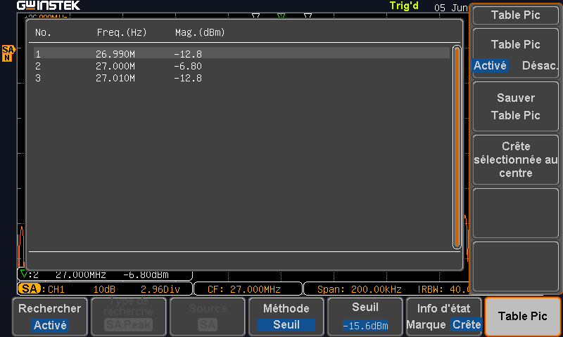563x337 pixels.
Task: Click the SA channel indicator on left edge
Action: click(8, 53)
